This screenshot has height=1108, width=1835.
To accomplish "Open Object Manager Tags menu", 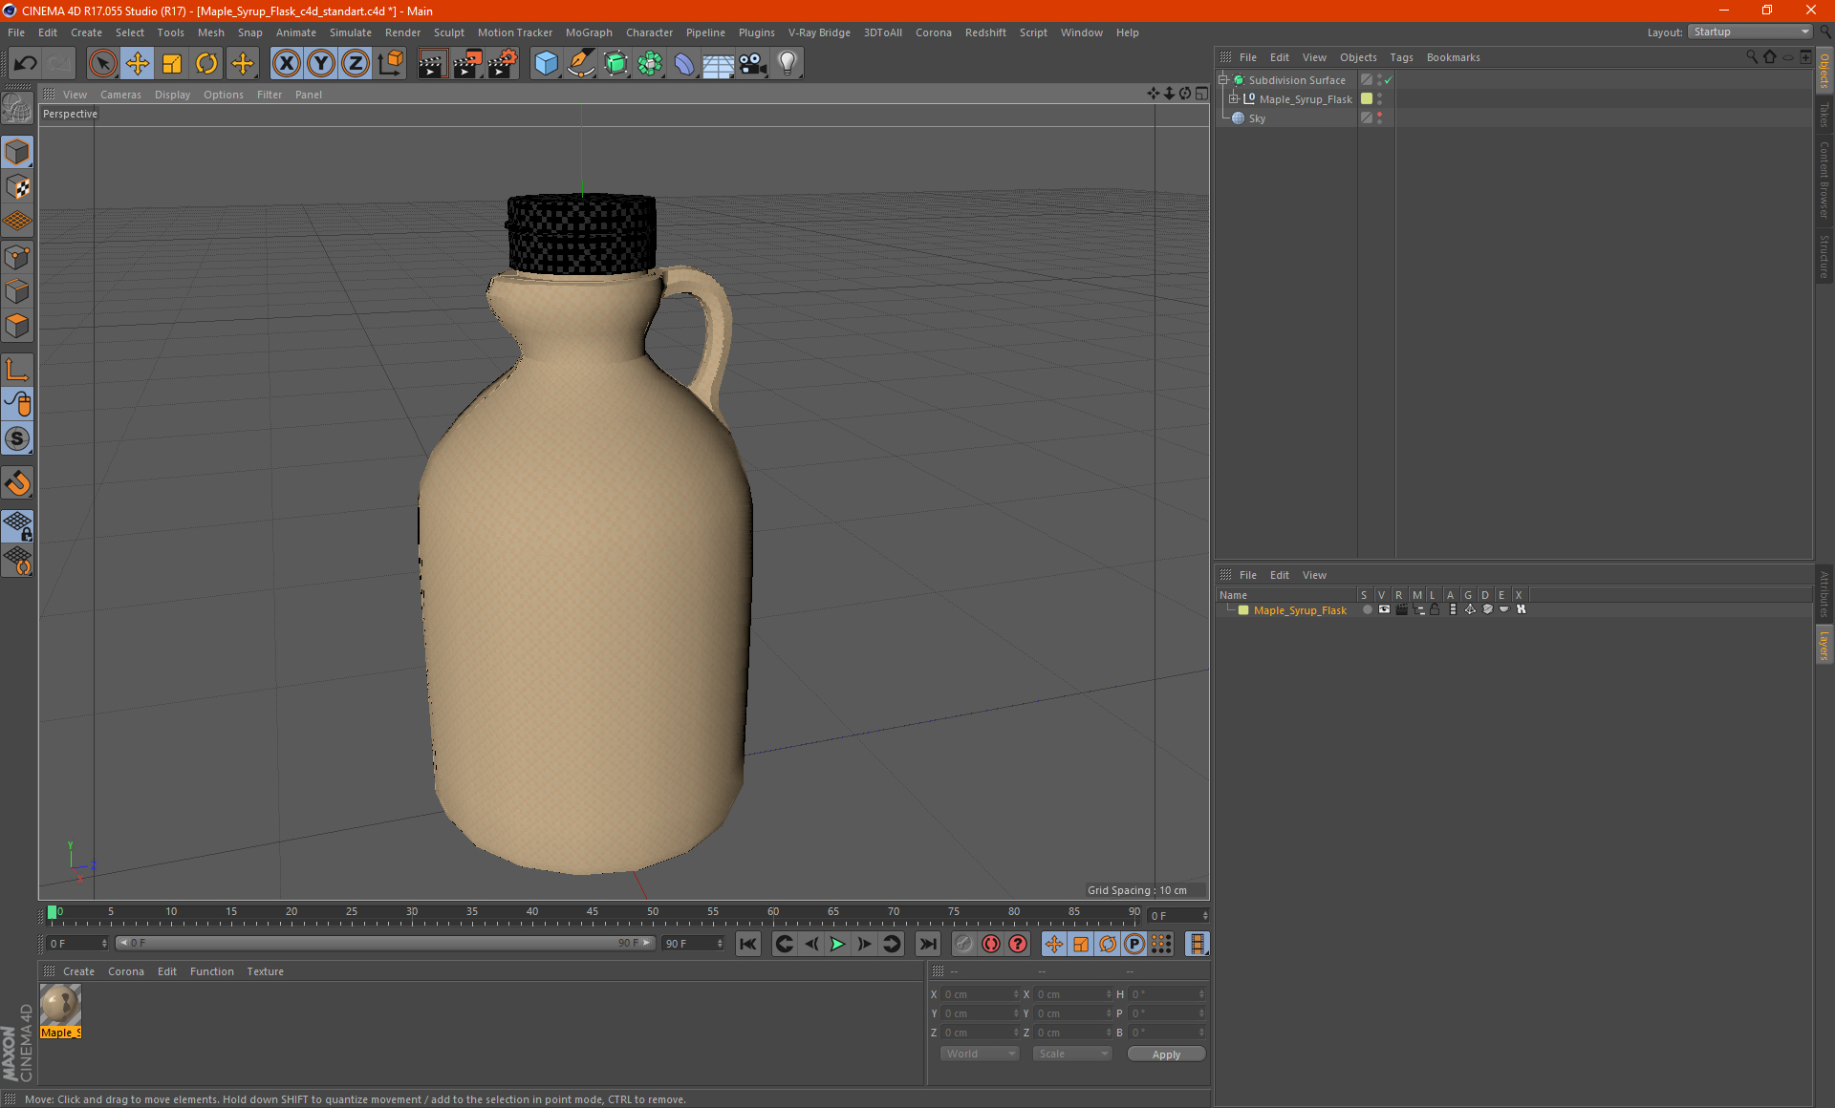I will [1401, 57].
